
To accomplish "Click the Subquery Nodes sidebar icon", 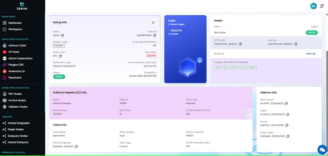I will [4, 136].
